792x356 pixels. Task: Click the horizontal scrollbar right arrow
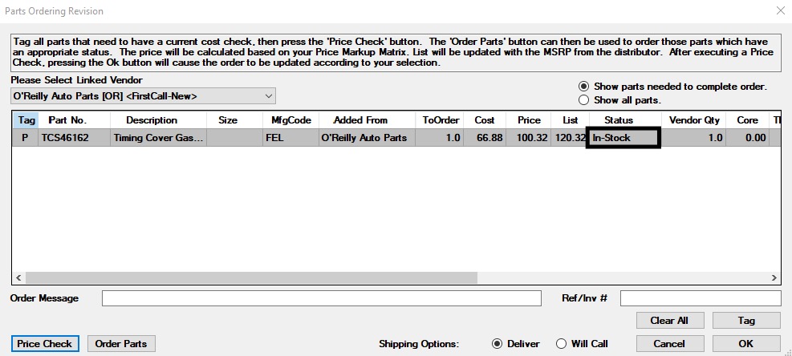pos(774,277)
